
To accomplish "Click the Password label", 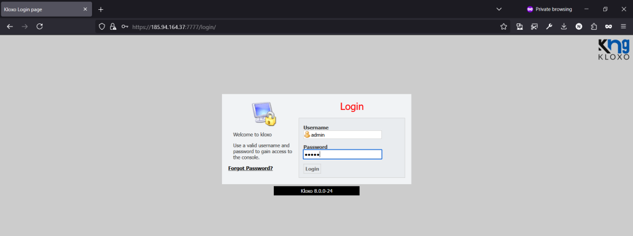I will click(315, 147).
